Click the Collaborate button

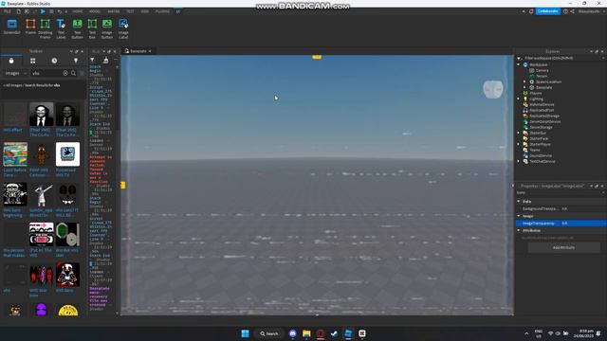click(x=548, y=11)
